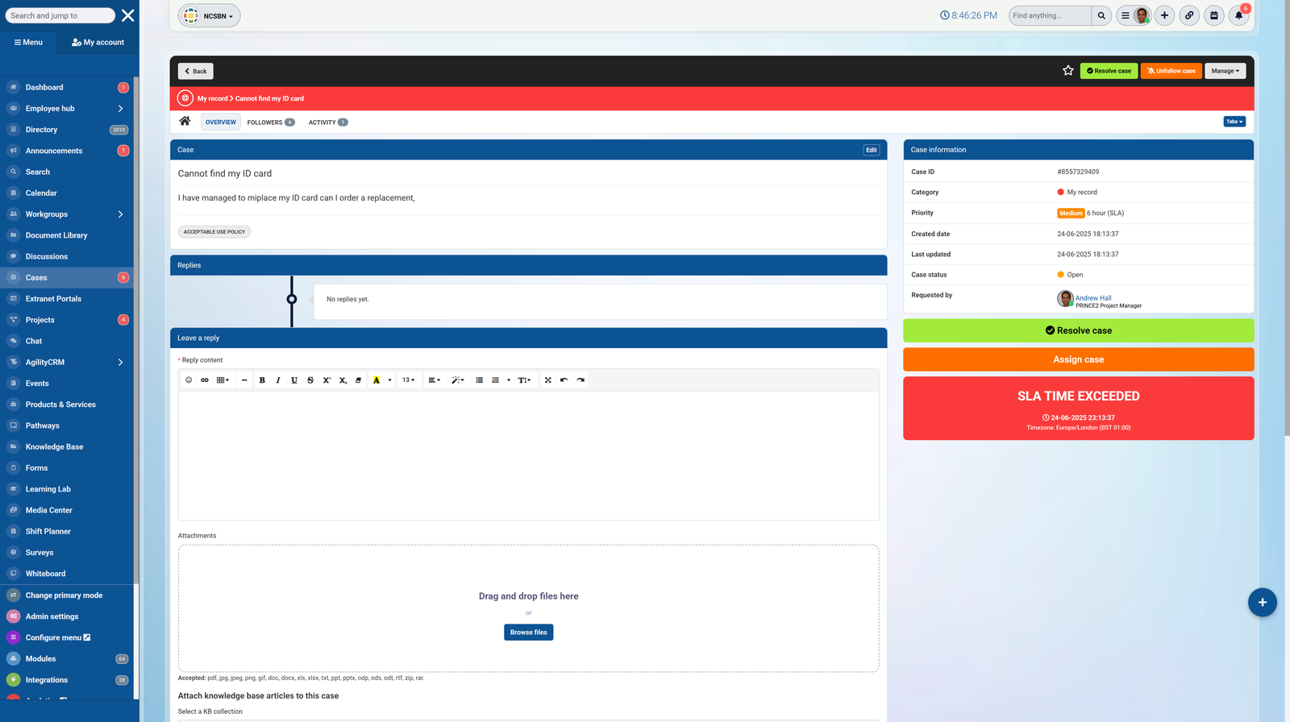Open the font size 13 dropdown
The image size is (1290, 722).
click(409, 380)
